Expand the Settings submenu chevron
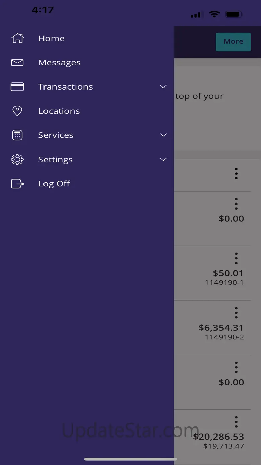Screen dimensions: 261x465 [163, 160]
